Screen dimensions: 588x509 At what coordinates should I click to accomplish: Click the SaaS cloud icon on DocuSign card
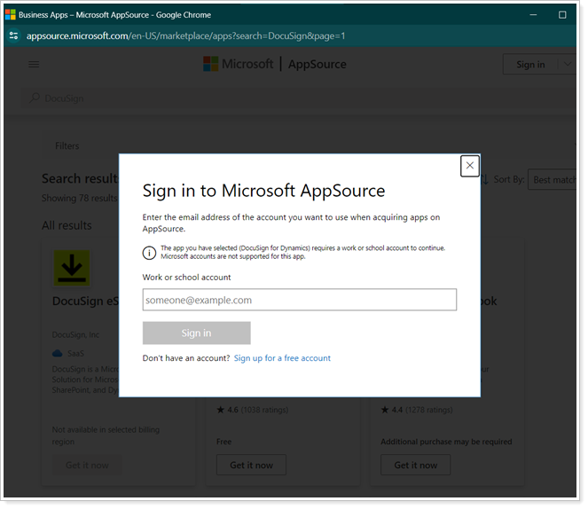(x=58, y=353)
